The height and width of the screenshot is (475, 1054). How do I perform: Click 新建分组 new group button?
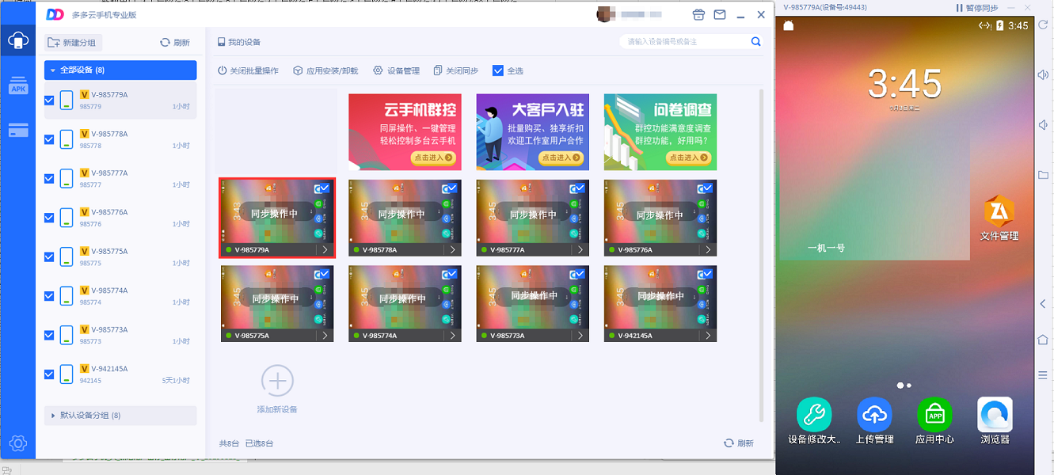[74, 43]
